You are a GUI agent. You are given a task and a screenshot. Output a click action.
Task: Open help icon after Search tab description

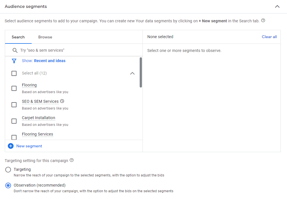(263, 21)
